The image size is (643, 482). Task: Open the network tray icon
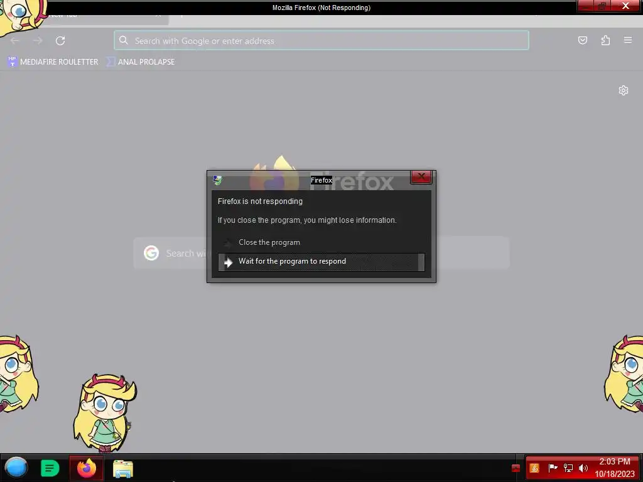tap(568, 468)
